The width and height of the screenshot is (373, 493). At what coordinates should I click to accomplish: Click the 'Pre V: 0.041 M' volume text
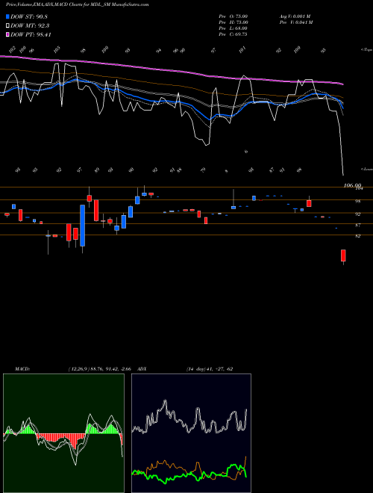[x=298, y=22]
